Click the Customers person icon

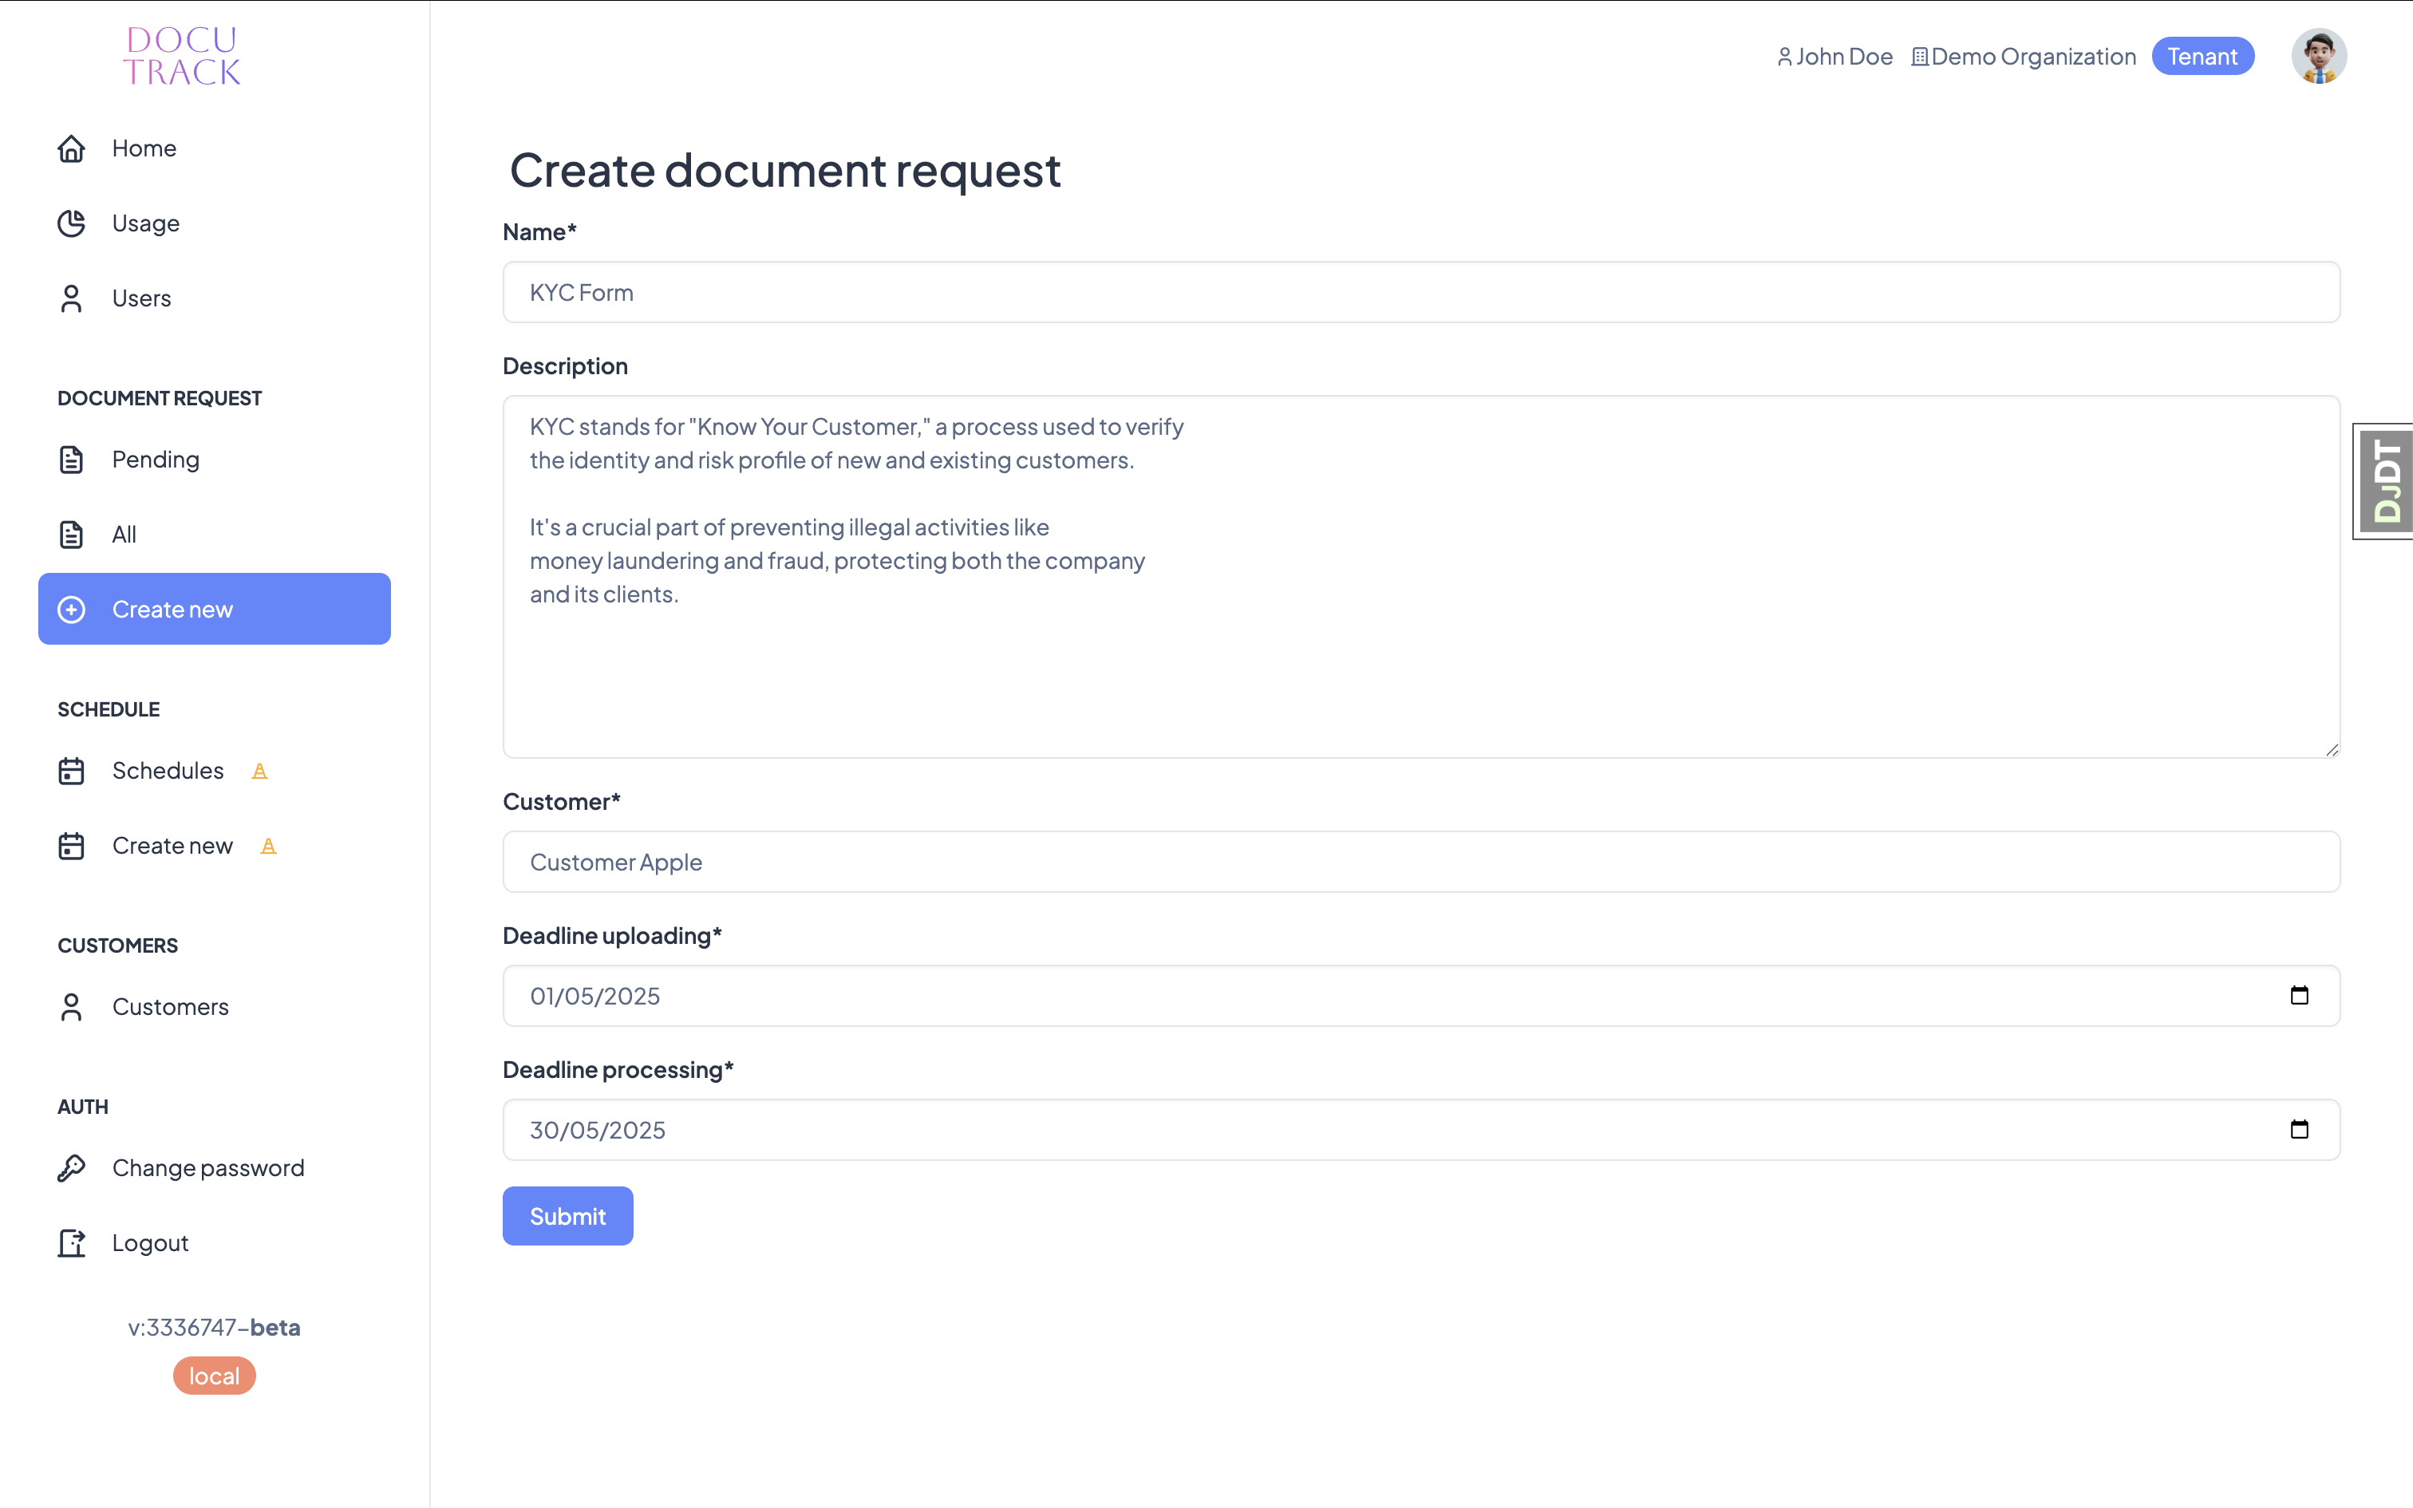tap(71, 1007)
